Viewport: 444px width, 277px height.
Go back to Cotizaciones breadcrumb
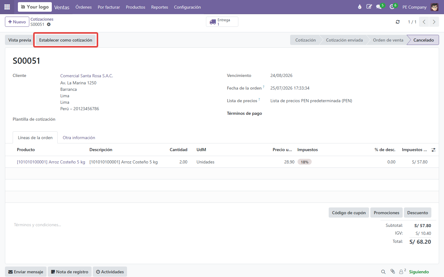point(42,19)
